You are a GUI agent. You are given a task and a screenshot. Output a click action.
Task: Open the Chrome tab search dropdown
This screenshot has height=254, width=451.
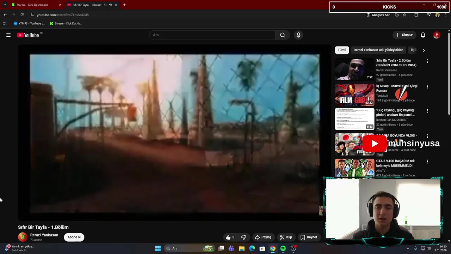point(5,5)
